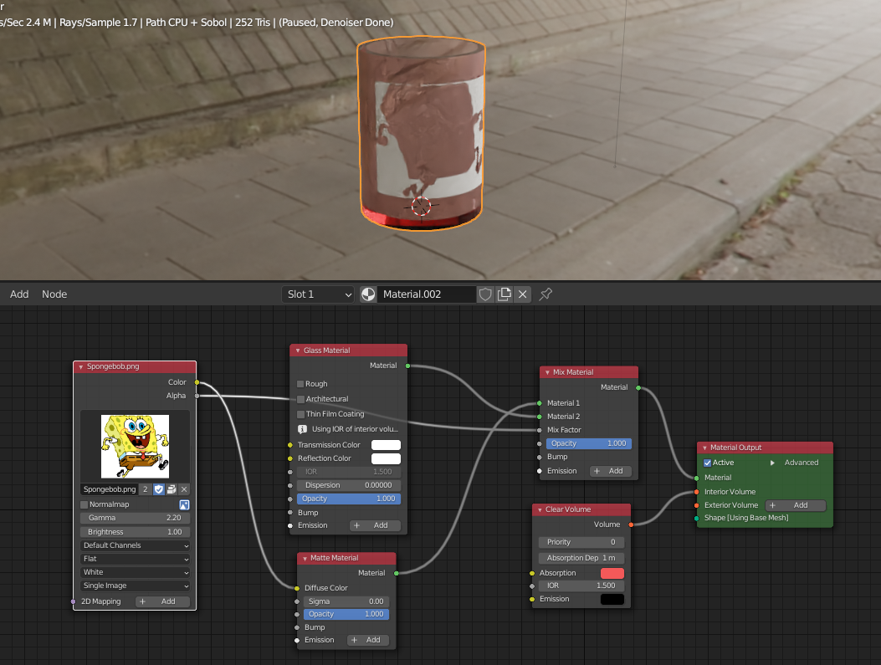
Task: Open the Add menu in node editor
Action: click(x=19, y=294)
